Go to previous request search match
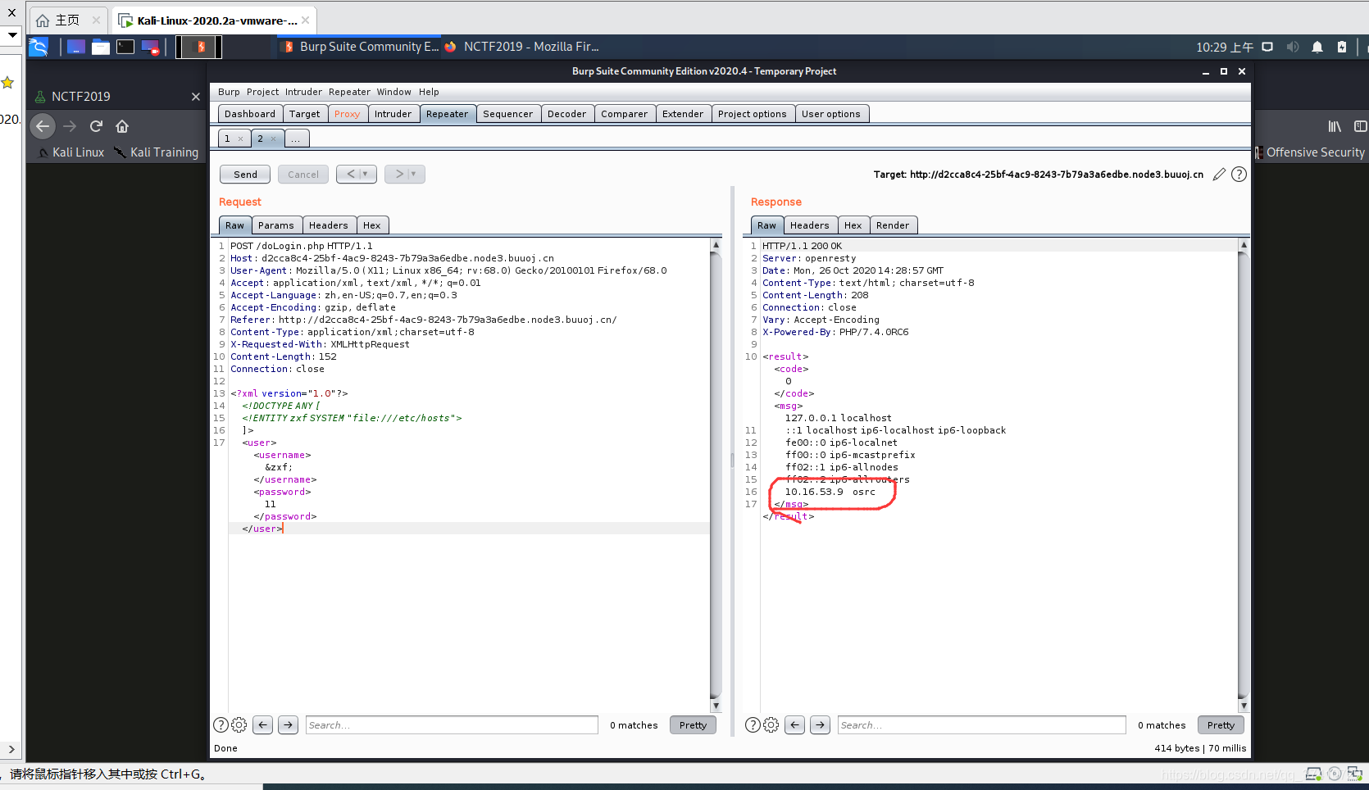Screen dimensions: 1369x790 262,724
